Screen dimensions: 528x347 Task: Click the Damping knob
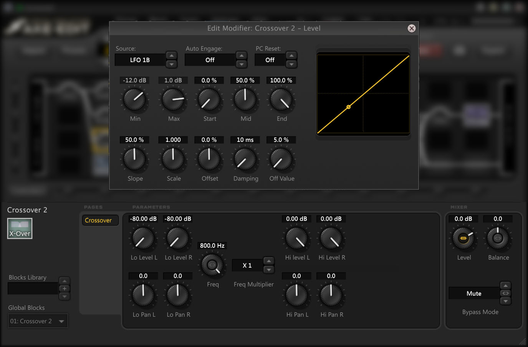click(x=245, y=159)
